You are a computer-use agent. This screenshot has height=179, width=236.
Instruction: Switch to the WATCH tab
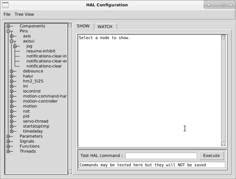[105, 27]
